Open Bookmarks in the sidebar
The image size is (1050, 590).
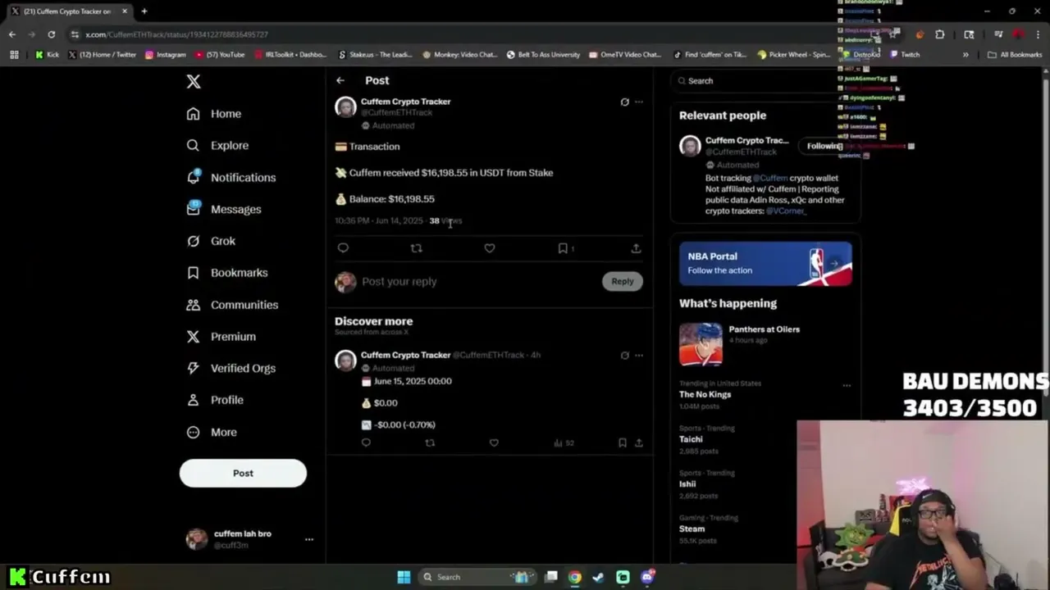[x=227, y=273]
